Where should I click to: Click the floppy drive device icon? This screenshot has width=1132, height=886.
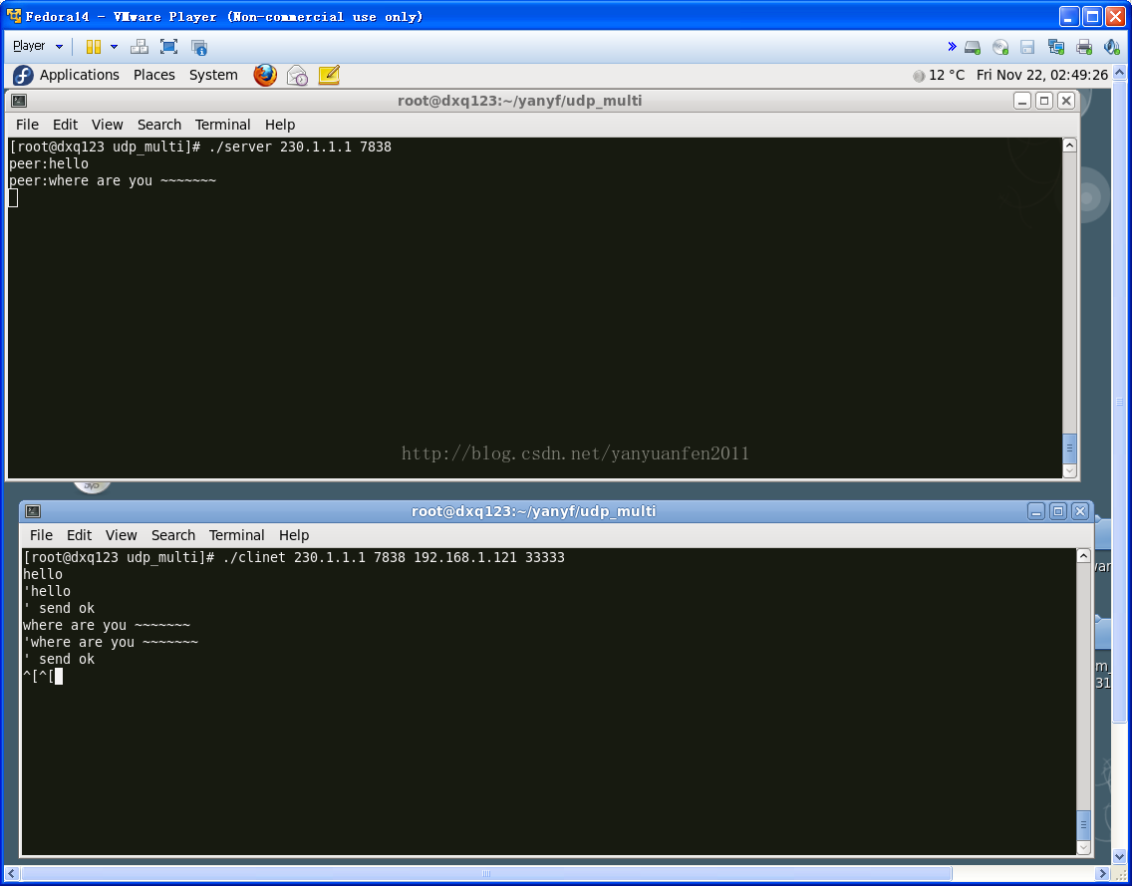pos(1027,48)
